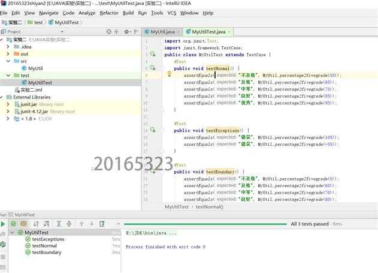Collapse MyUtilTest node in test results
Screen dimensions: 378x273
pos(12,232)
